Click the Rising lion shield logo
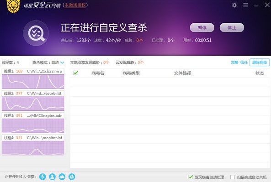The height and width of the screenshot is (182, 271). pyautogui.click(x=13, y=6)
